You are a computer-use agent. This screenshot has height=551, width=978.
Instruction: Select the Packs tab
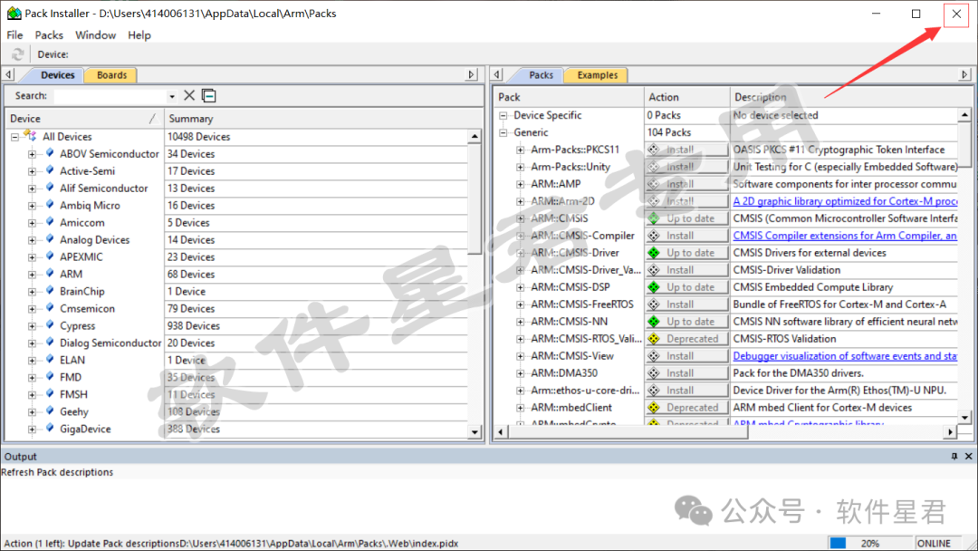coord(541,75)
